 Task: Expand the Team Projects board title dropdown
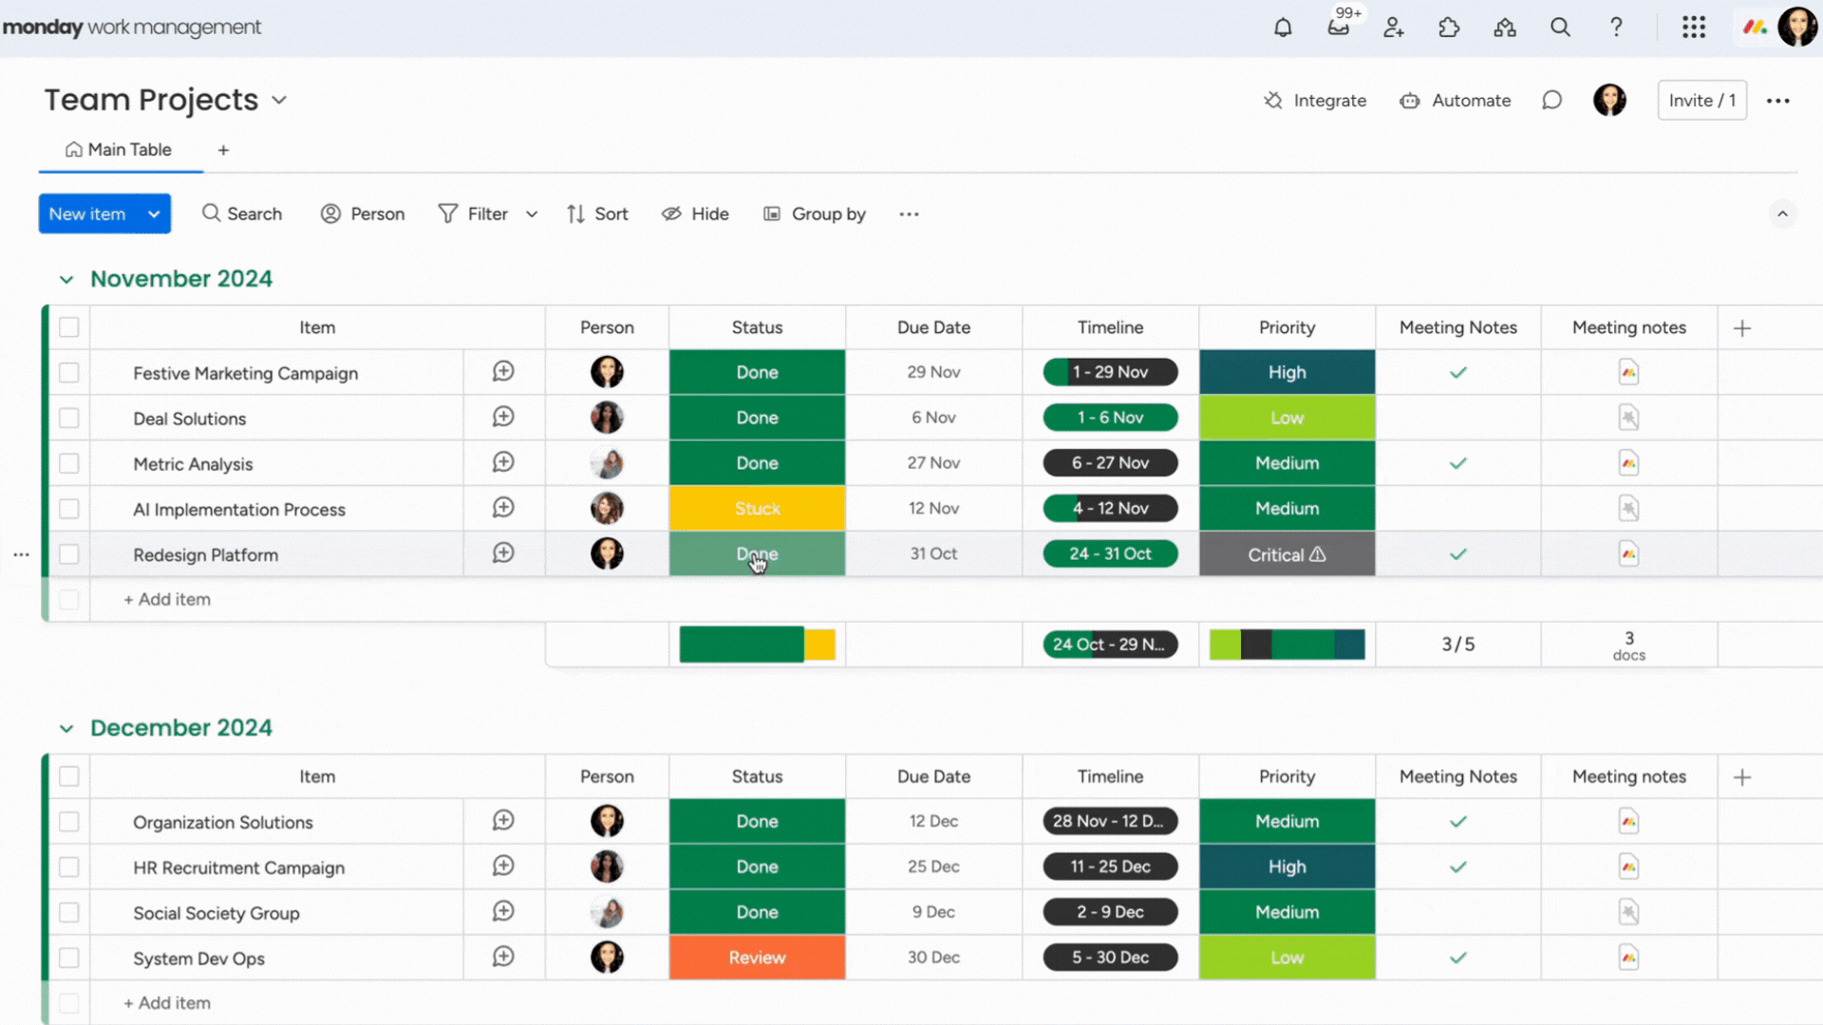pyautogui.click(x=279, y=100)
